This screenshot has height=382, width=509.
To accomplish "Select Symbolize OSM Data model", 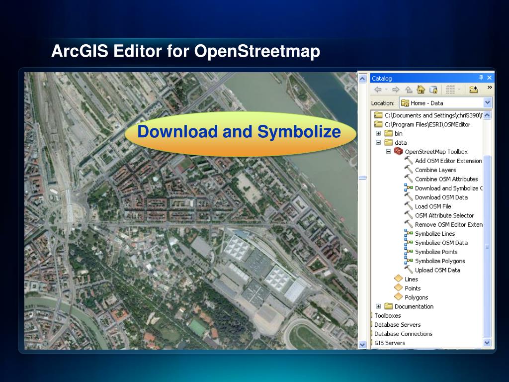I will click(441, 243).
